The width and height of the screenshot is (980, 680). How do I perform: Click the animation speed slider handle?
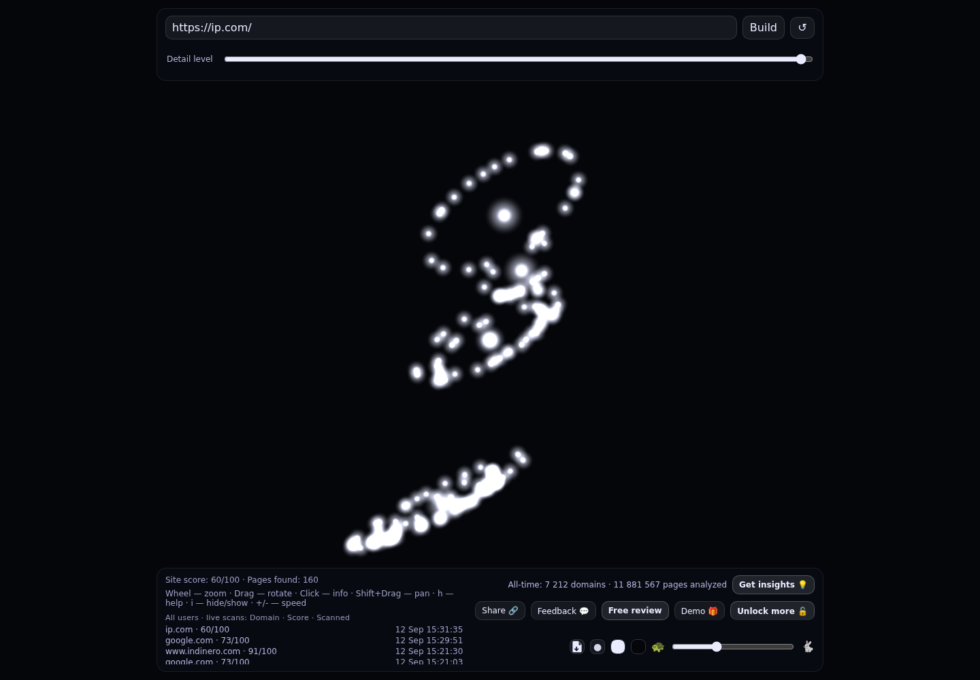pyautogui.click(x=717, y=647)
